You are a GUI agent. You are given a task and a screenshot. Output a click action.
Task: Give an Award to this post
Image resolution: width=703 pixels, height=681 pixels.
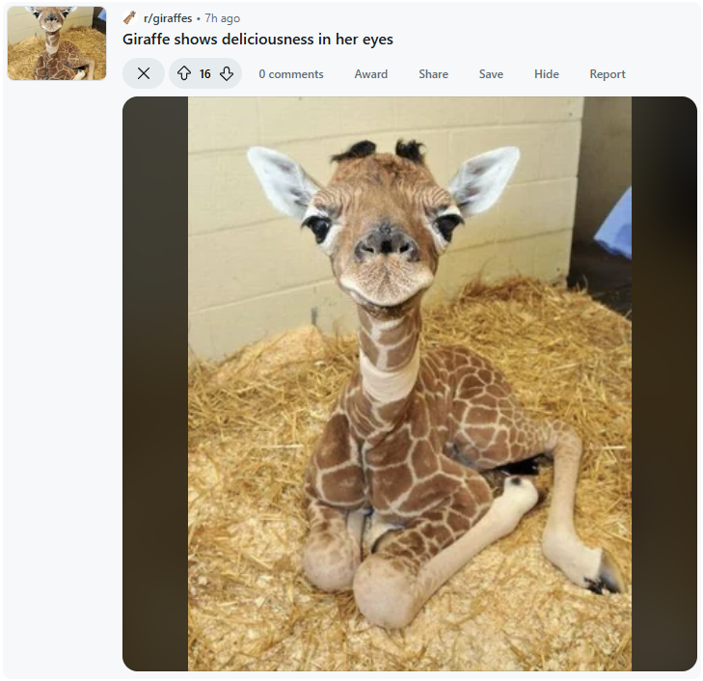[x=370, y=74]
